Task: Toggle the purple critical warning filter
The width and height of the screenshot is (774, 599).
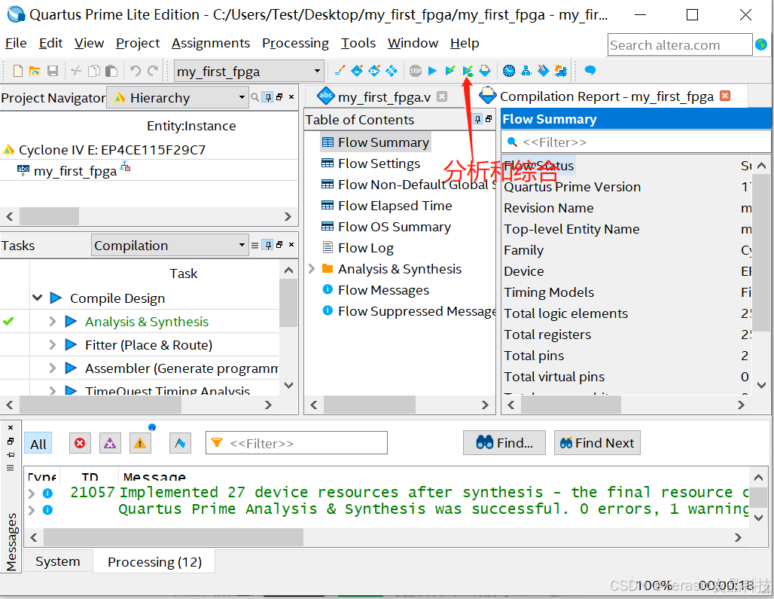Action: pyautogui.click(x=110, y=444)
